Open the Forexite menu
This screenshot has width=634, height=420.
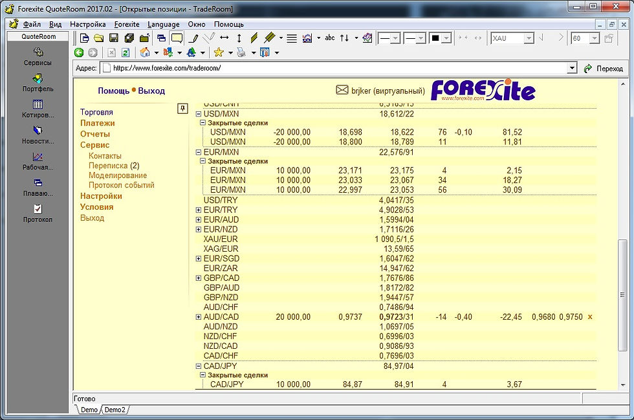pyautogui.click(x=127, y=25)
